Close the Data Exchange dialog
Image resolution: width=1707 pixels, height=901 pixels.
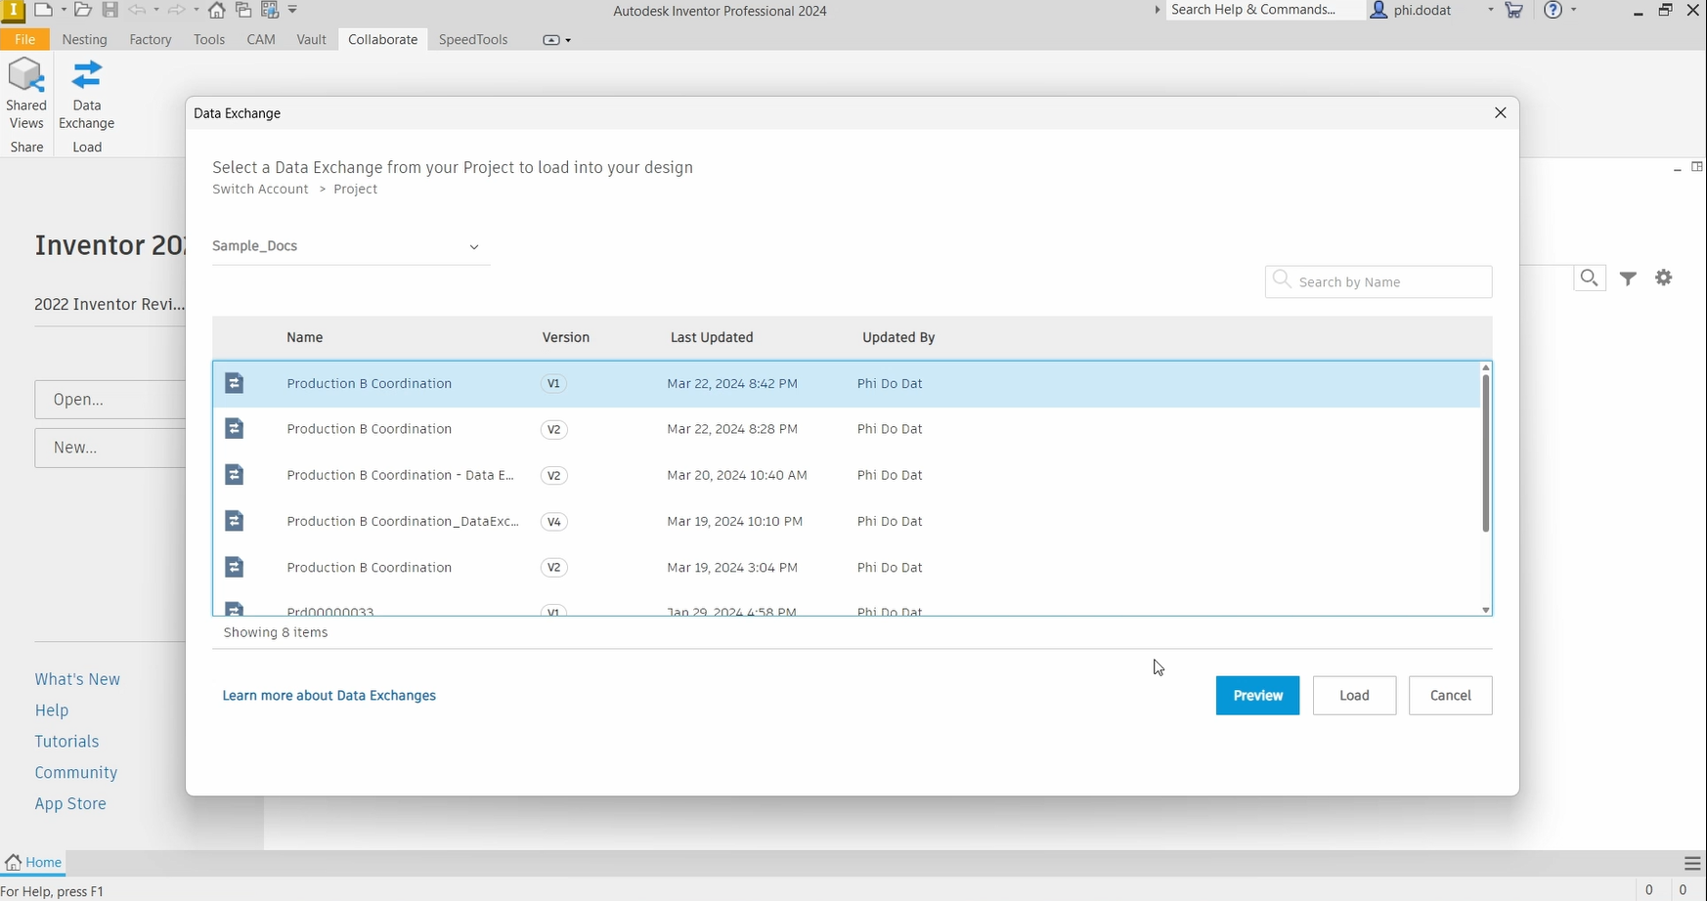[1501, 113]
